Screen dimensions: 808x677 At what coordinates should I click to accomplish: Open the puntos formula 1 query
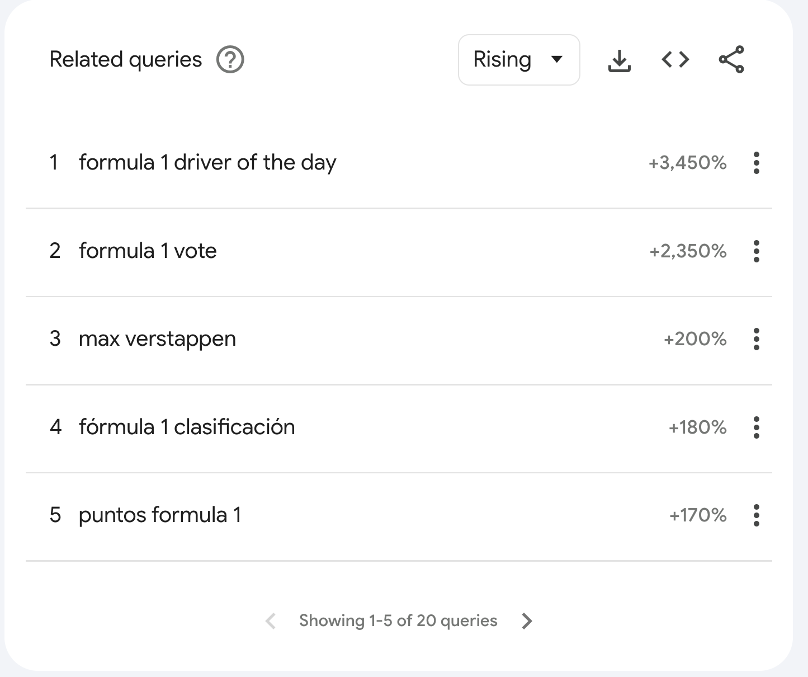[x=160, y=515]
